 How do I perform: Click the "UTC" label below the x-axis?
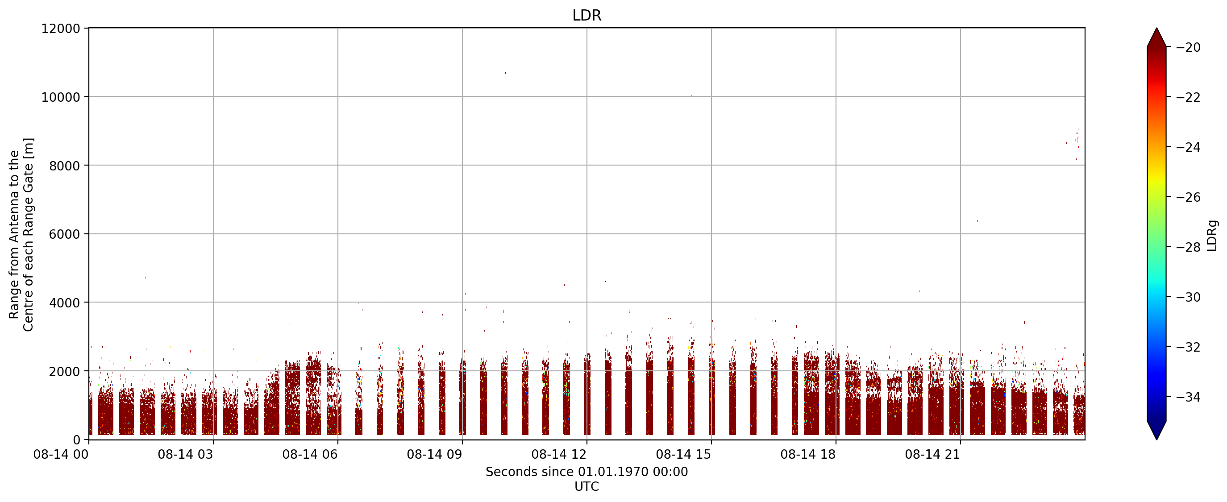(x=586, y=486)
